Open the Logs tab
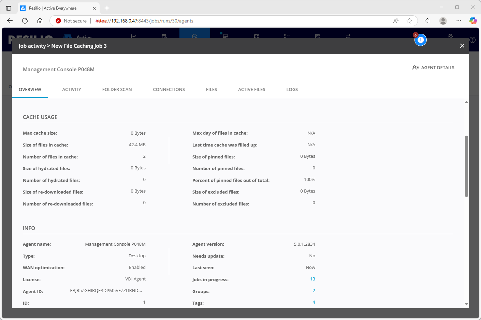Viewport: 481px width, 320px height. (x=292, y=89)
